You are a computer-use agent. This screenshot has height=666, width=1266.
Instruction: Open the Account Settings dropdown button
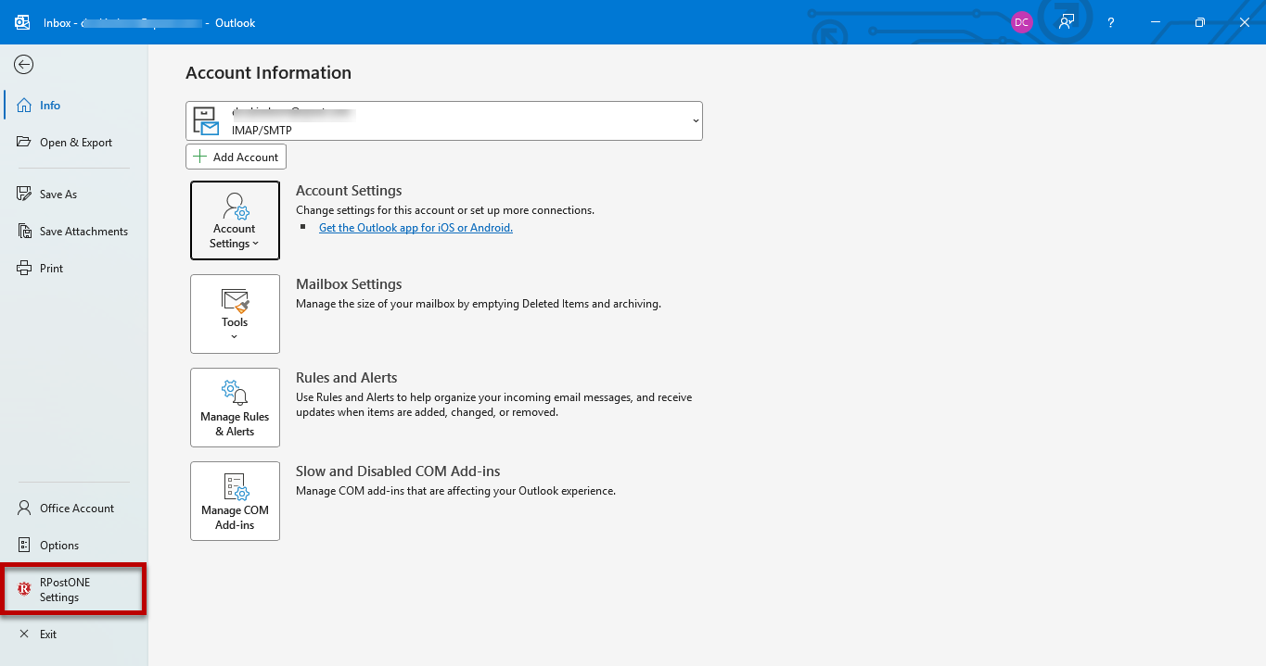click(x=235, y=220)
